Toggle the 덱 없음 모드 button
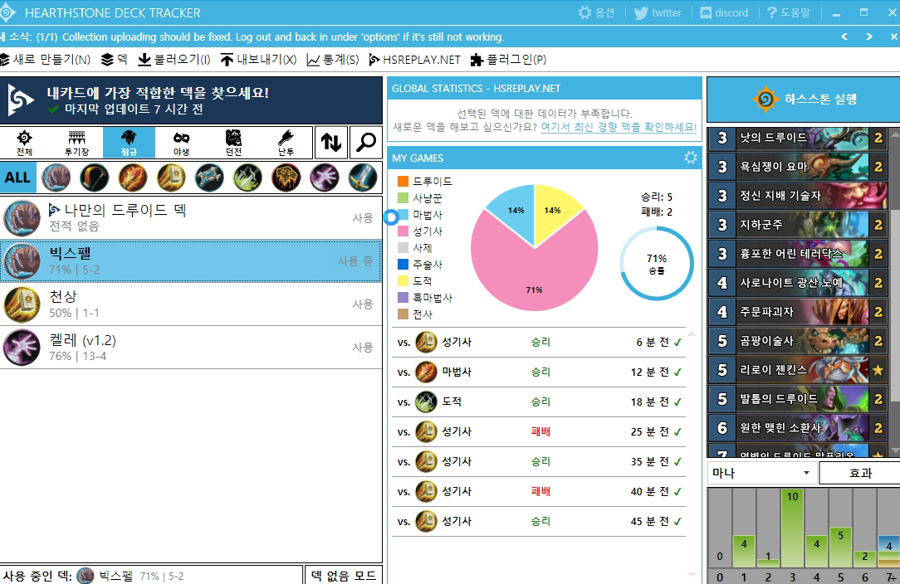The width and height of the screenshot is (900, 584). coord(344,575)
